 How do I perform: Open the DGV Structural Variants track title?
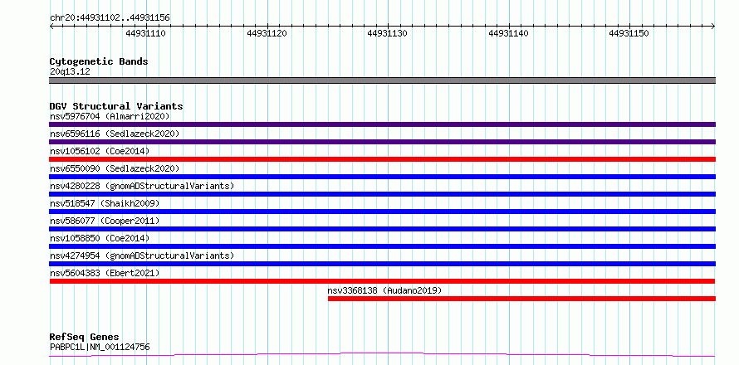pos(116,106)
